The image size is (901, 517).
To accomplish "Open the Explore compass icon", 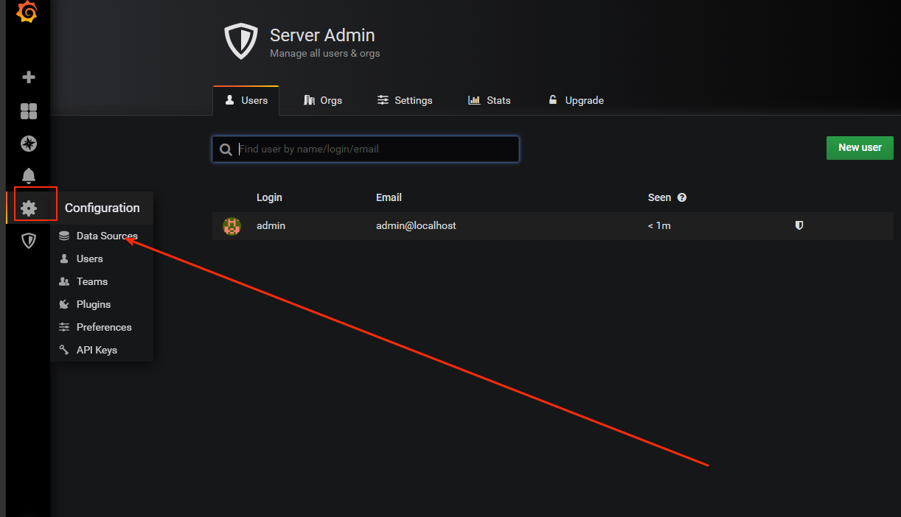I will pos(29,144).
